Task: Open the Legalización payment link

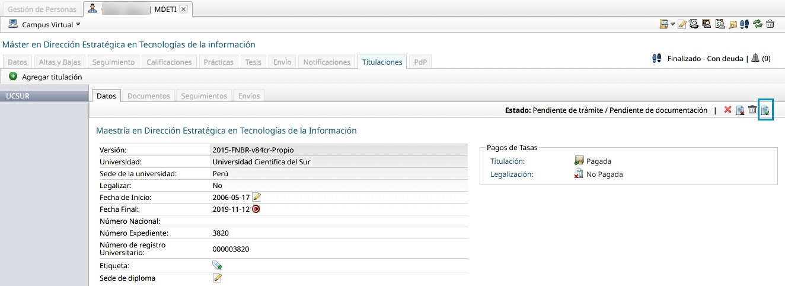Action: coord(512,174)
